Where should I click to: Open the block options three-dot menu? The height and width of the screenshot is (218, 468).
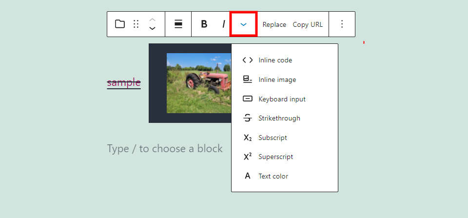342,24
